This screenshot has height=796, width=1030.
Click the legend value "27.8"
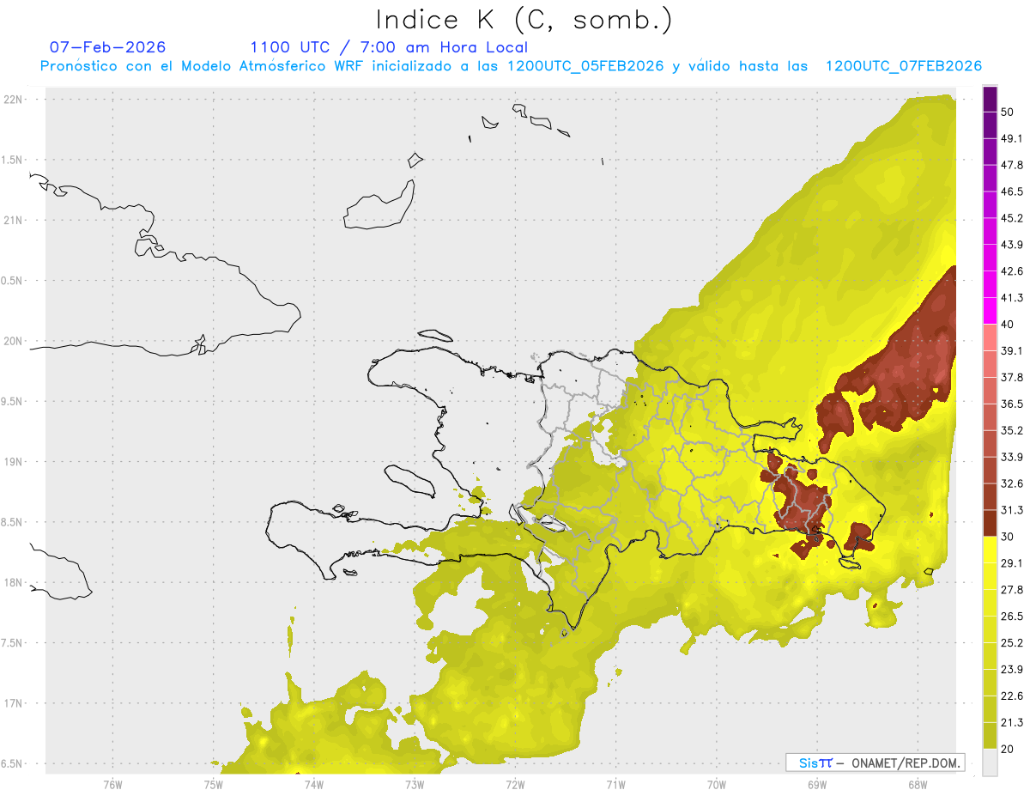coord(1012,590)
